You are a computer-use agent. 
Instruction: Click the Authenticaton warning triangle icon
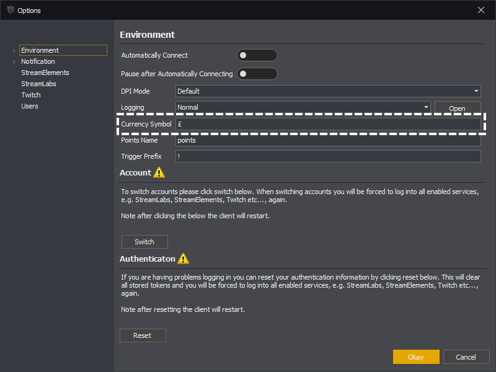[x=183, y=259]
